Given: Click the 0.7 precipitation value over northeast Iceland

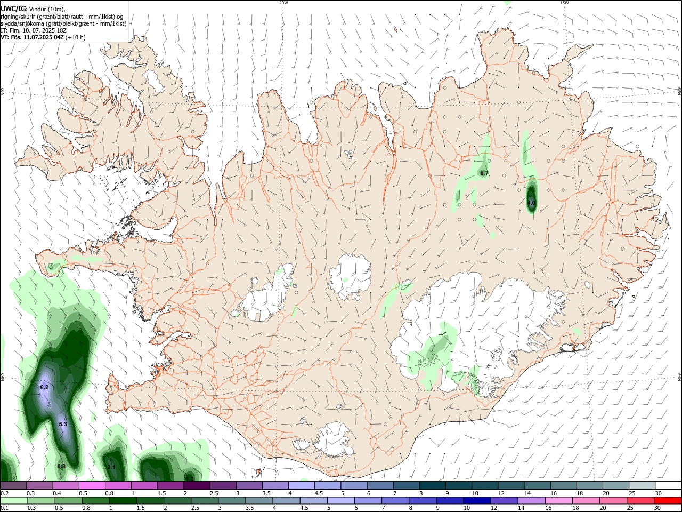Looking at the screenshot, I should coord(484,174).
